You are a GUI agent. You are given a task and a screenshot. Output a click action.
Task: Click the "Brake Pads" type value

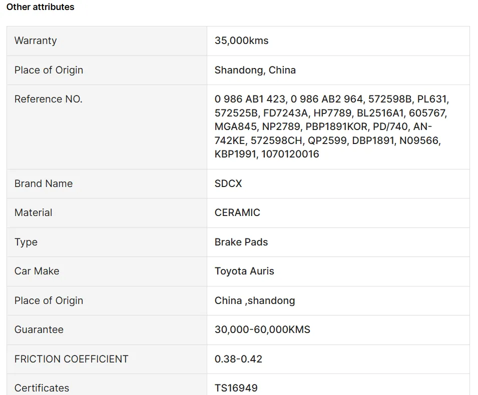(x=241, y=242)
